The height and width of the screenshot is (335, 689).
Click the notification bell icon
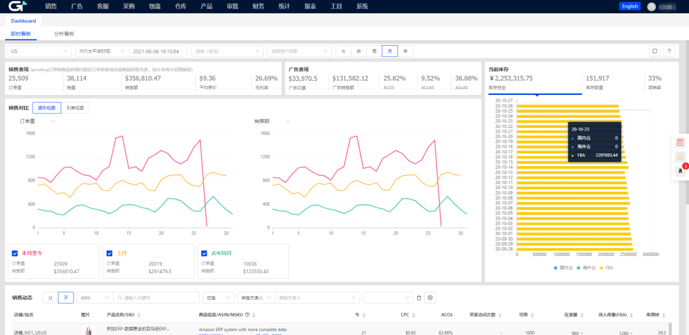coord(680,156)
